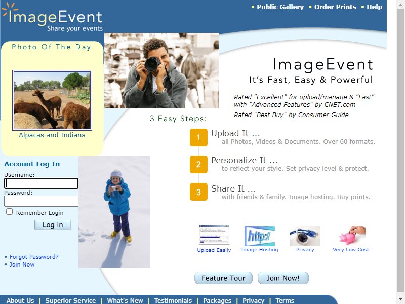Click the Join Now! button

(x=283, y=278)
